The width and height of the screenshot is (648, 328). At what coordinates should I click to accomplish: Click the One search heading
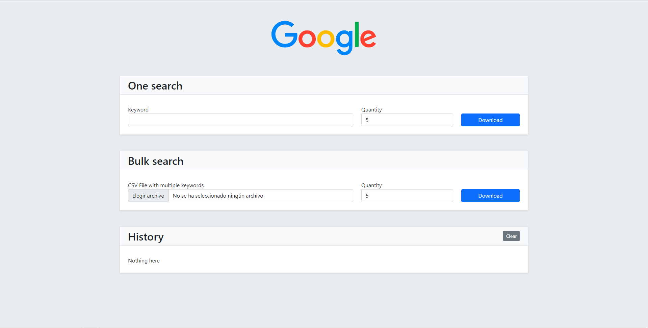[155, 86]
